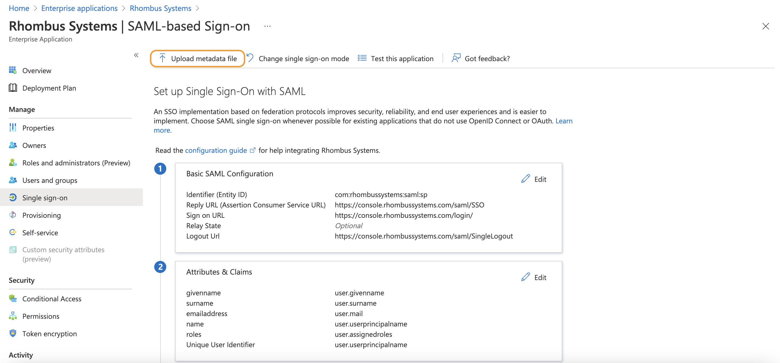The width and height of the screenshot is (780, 363).
Task: Click the Conditional Access icon
Action: [x=13, y=298]
